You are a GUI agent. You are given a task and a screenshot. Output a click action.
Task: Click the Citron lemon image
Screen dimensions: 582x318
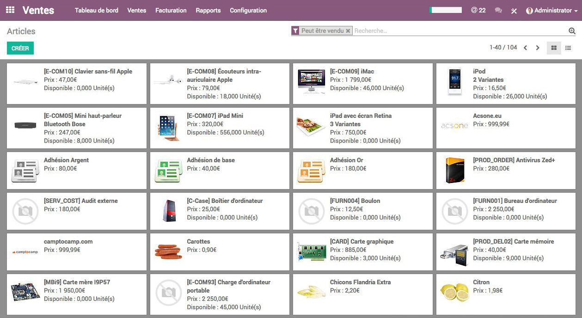[454, 292]
